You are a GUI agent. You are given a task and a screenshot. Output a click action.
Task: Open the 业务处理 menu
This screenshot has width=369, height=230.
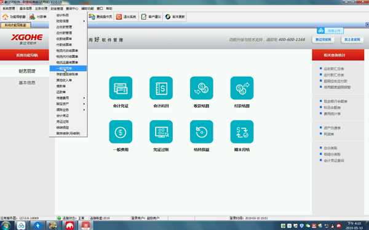41,9
